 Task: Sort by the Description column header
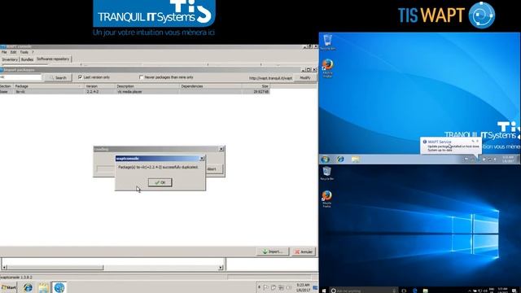[x=147, y=86]
